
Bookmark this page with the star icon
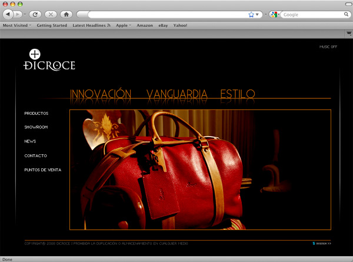251,14
